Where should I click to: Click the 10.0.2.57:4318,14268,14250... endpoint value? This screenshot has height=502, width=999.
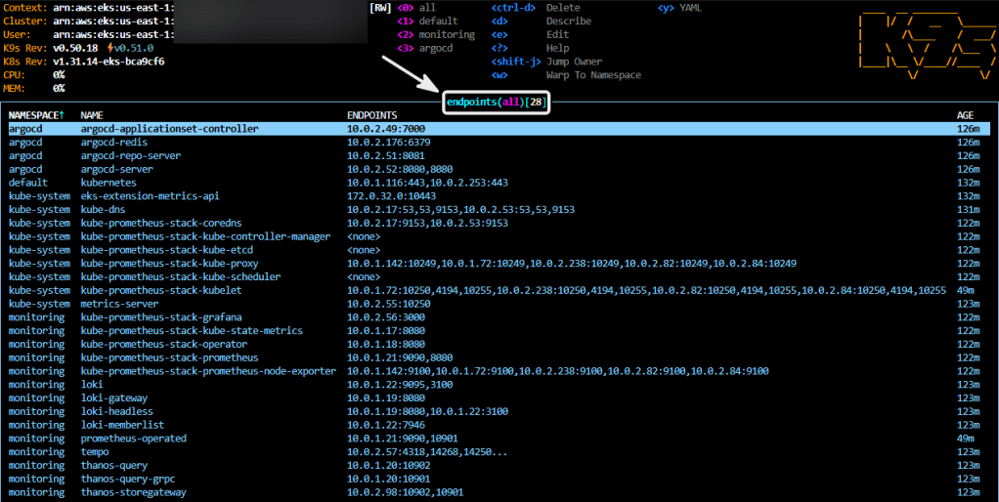pyautogui.click(x=427, y=452)
